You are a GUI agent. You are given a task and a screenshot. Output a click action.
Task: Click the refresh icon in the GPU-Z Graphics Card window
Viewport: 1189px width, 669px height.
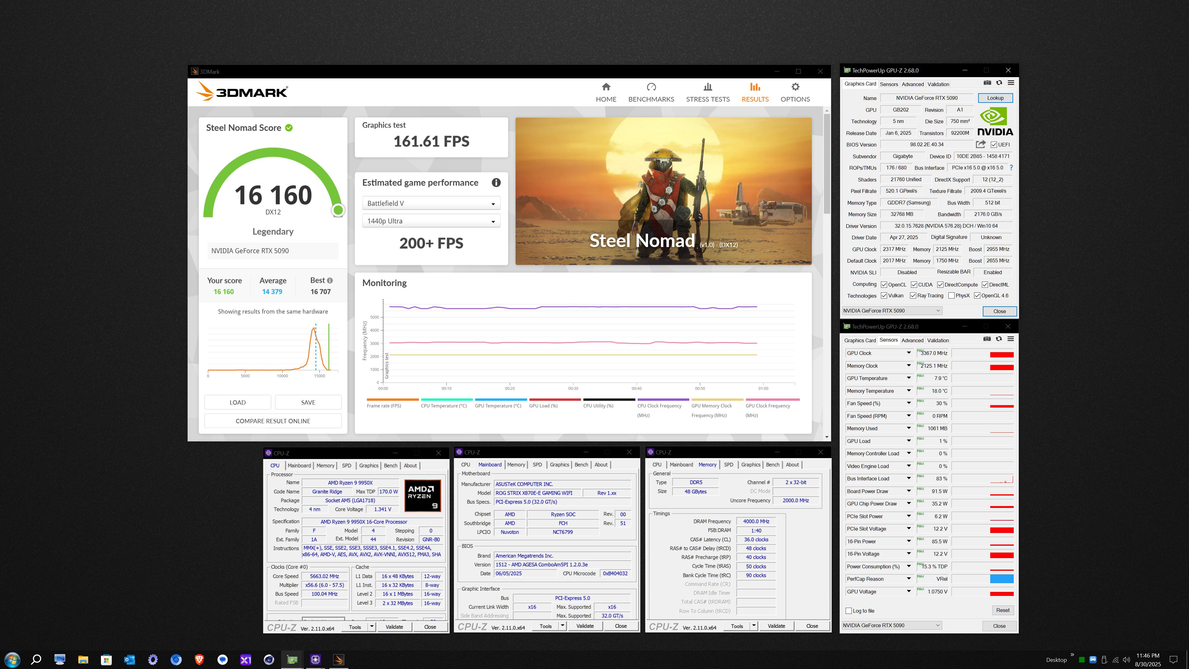999,83
